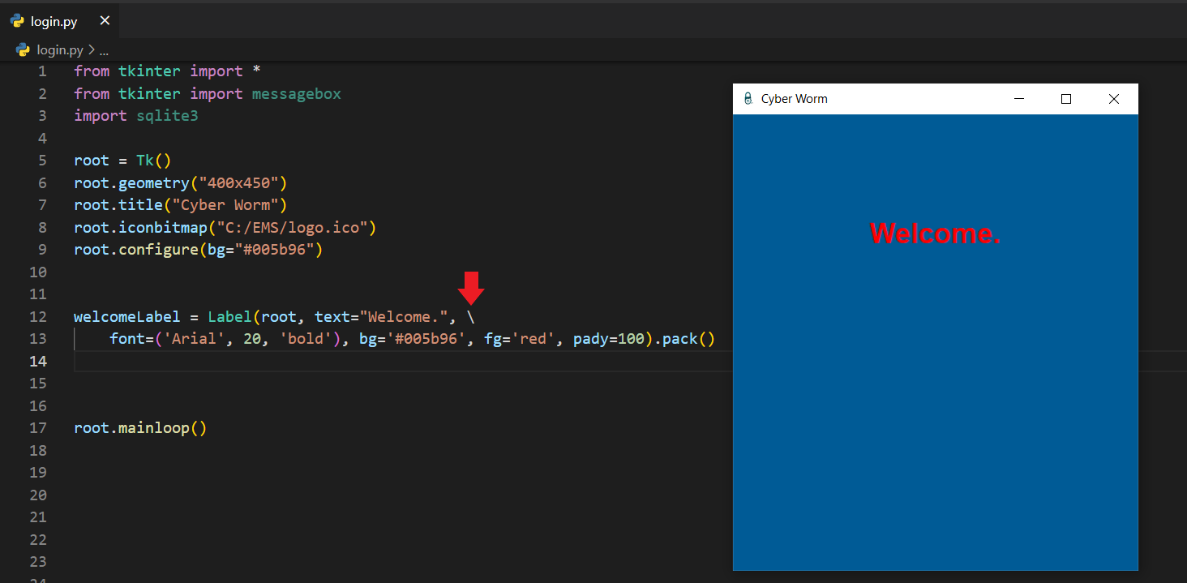Maximize the Cyber Worm window
1187x583 pixels.
[1066, 99]
